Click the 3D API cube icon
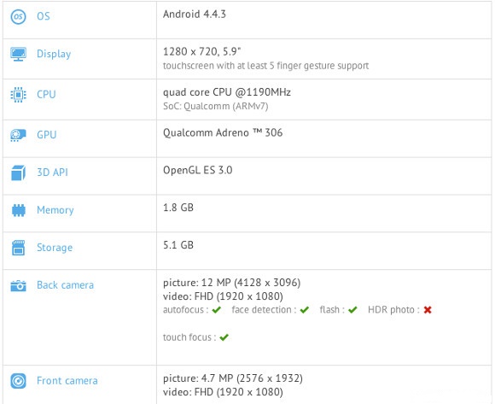The image size is (495, 404). coord(18,173)
